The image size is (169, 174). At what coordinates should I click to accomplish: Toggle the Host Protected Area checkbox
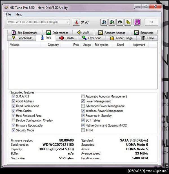[13, 115]
